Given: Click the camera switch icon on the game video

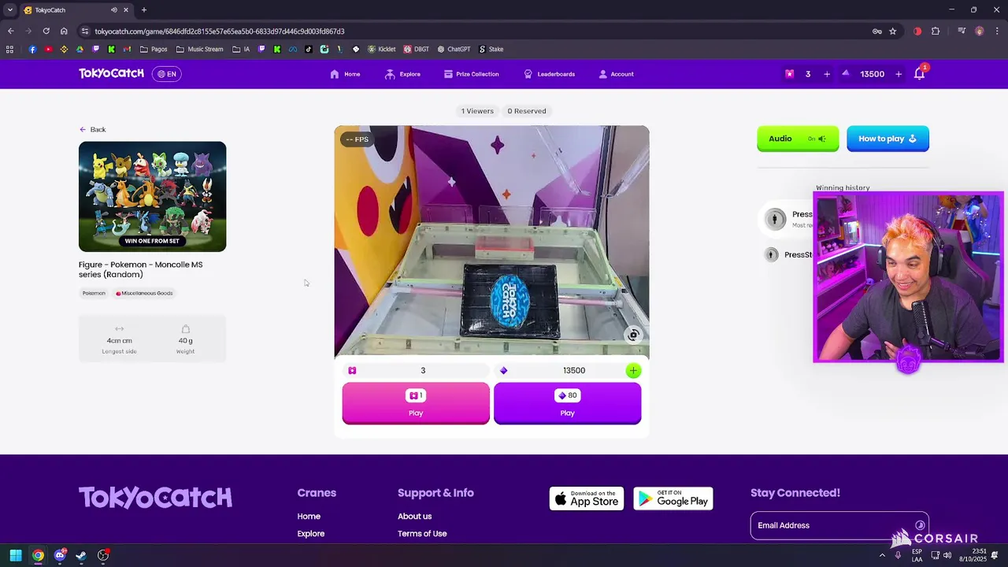Looking at the screenshot, I should click(x=633, y=335).
